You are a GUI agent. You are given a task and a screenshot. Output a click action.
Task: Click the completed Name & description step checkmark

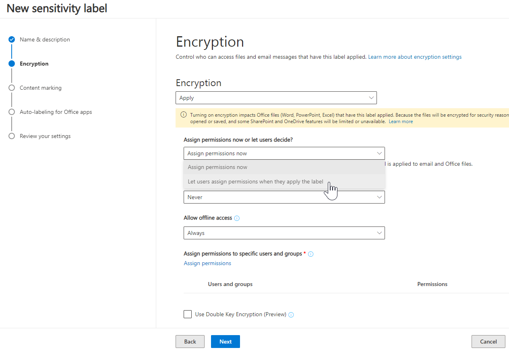tap(12, 39)
